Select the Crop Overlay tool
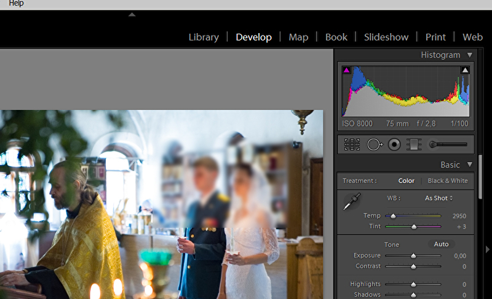 coord(352,145)
